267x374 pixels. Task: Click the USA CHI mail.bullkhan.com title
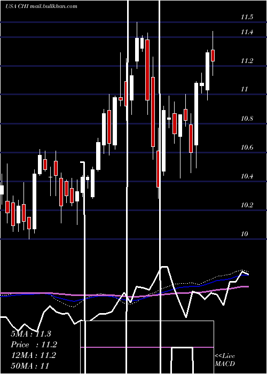(41, 6)
